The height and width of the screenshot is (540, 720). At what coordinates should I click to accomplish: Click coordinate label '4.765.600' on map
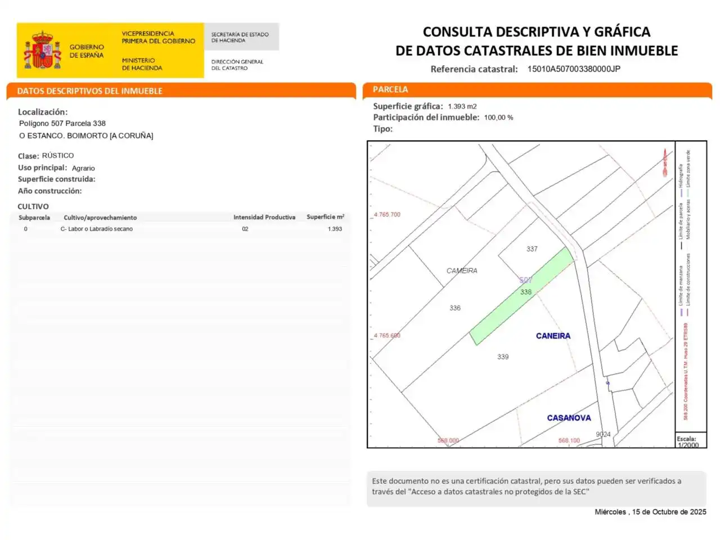point(387,335)
